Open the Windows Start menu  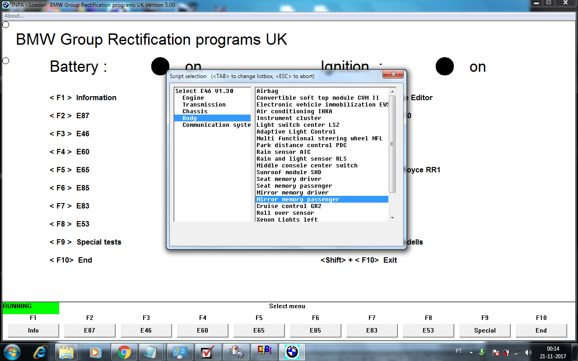click(11, 352)
